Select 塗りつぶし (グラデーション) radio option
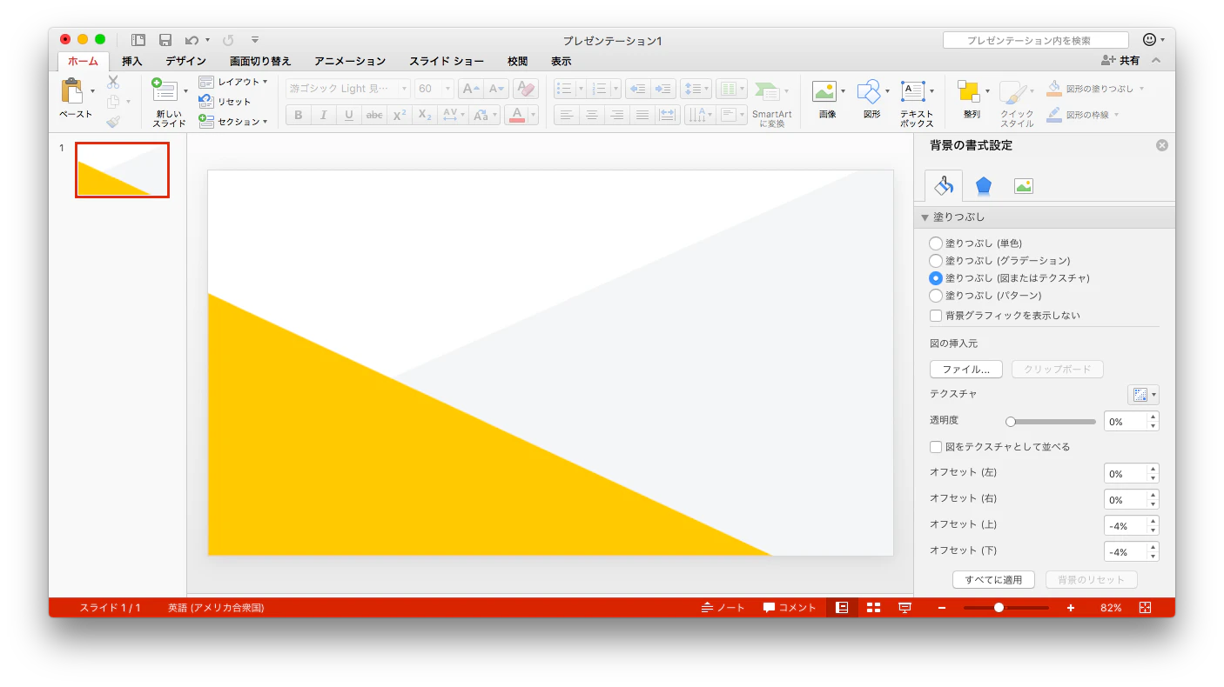This screenshot has height=687, width=1224. (x=936, y=261)
